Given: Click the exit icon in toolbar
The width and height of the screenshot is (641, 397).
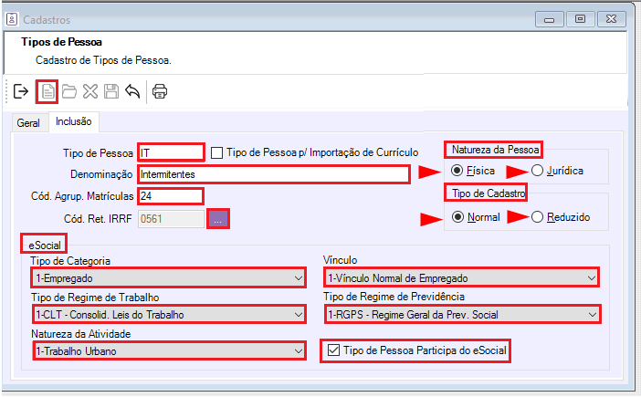Looking at the screenshot, I should click(21, 91).
